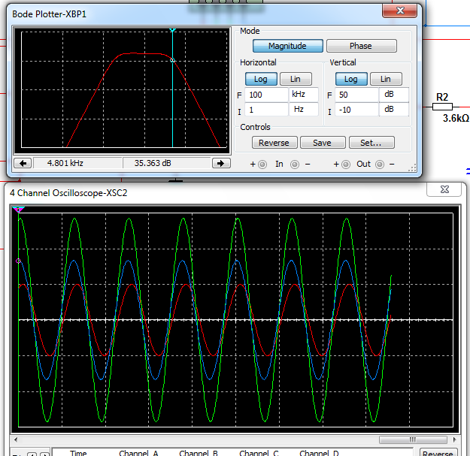
Task: Click the In positive terminal connector
Action: point(262,165)
